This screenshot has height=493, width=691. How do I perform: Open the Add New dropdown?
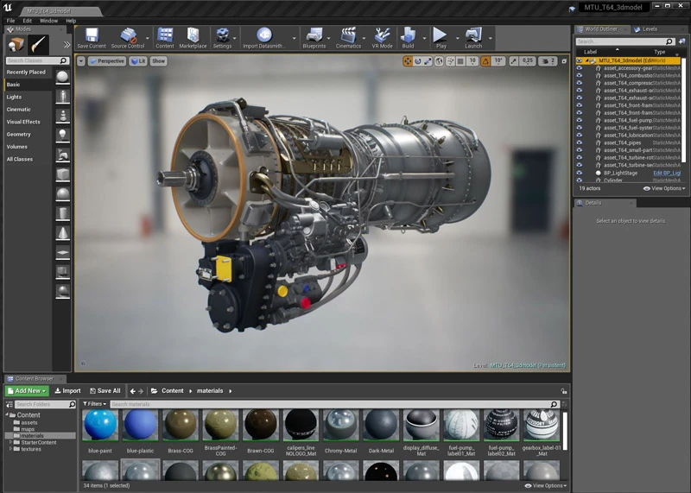tap(28, 390)
